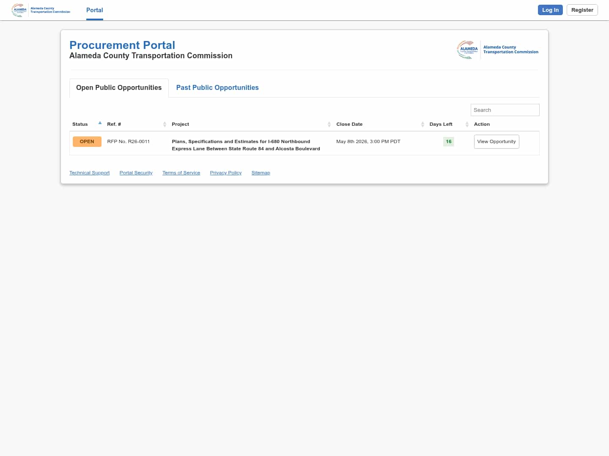Open the Portal navigation tab
Image resolution: width=609 pixels, height=456 pixels.
95,10
